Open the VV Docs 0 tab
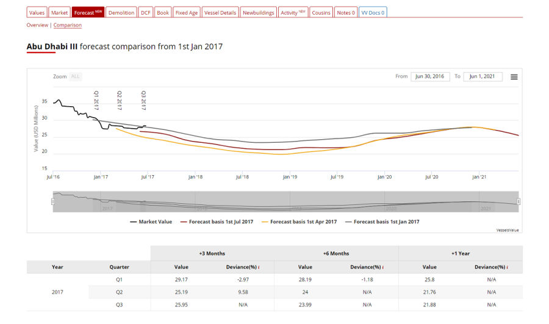 point(373,12)
